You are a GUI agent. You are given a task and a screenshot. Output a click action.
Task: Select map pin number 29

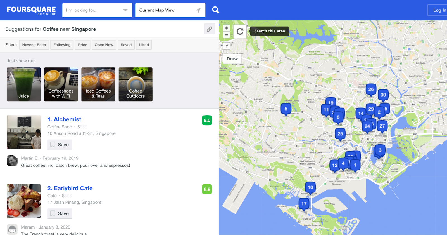point(371,109)
